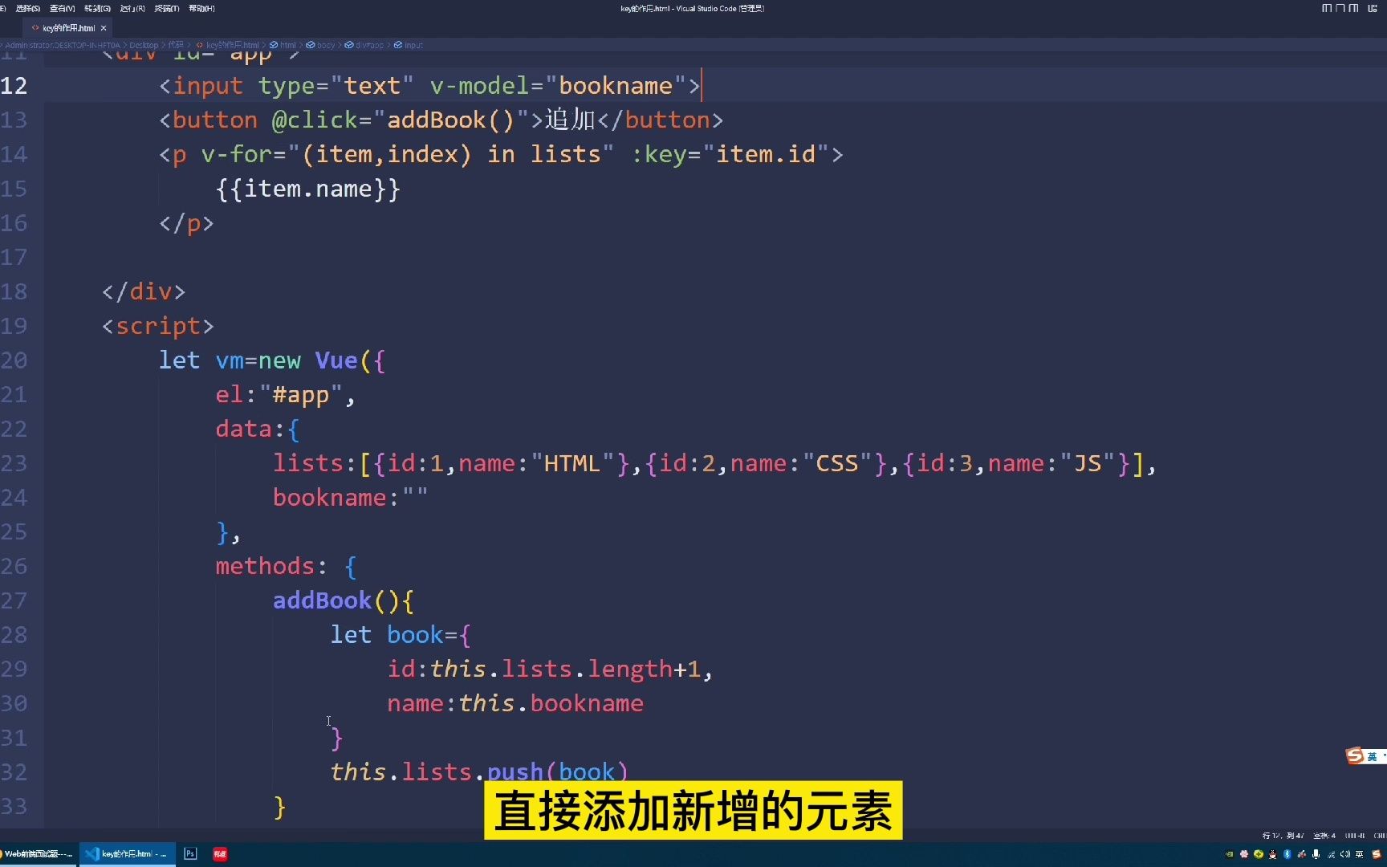Click the div#app breadcrumb element

(x=365, y=45)
